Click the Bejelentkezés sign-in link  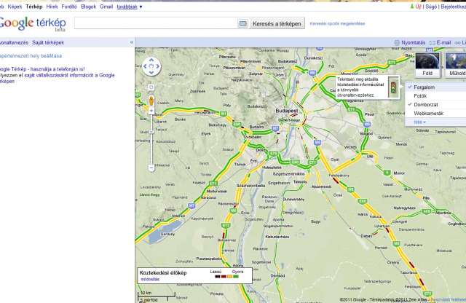tap(453, 7)
